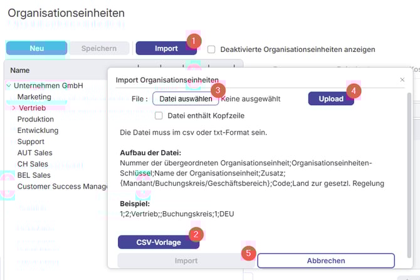Select BEL Sales in the tree

(34, 175)
